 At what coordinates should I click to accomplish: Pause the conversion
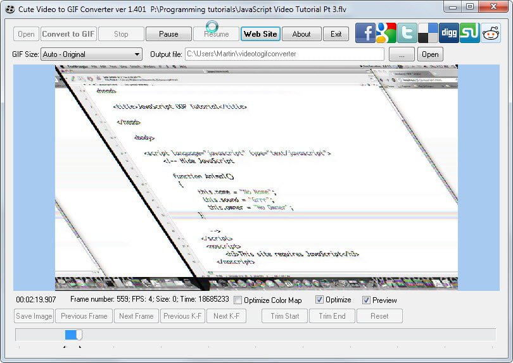coord(168,34)
